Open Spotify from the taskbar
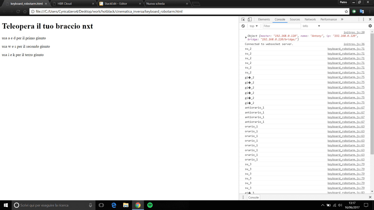The height and width of the screenshot is (210, 374). pos(150,205)
